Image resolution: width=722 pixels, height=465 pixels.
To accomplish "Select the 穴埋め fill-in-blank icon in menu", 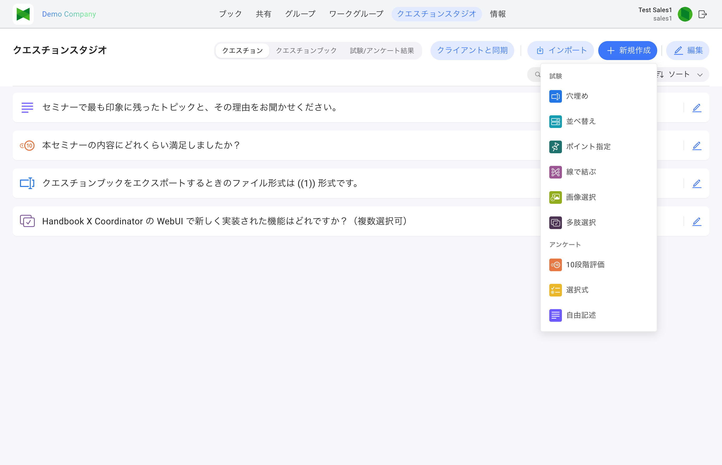I will [555, 96].
